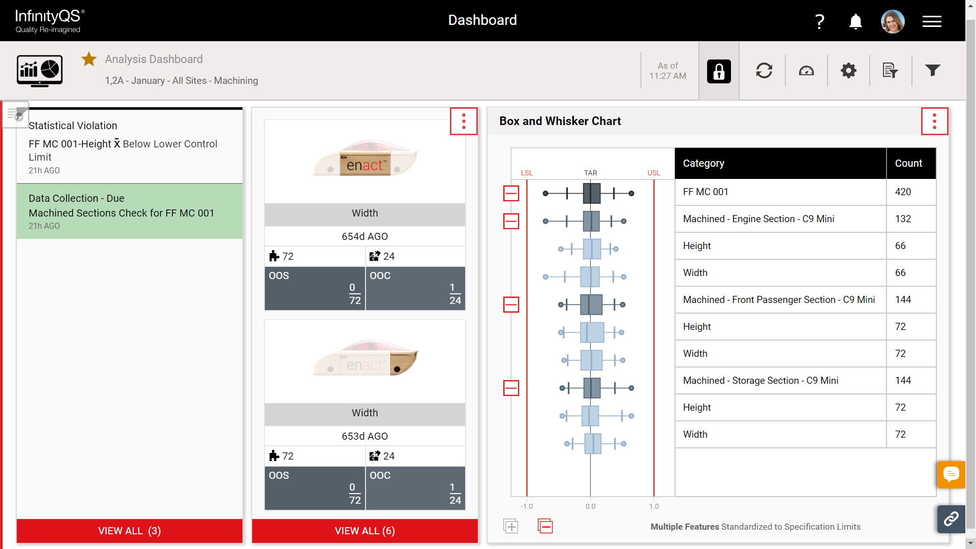Open the hamburger navigation menu

pos(932,21)
